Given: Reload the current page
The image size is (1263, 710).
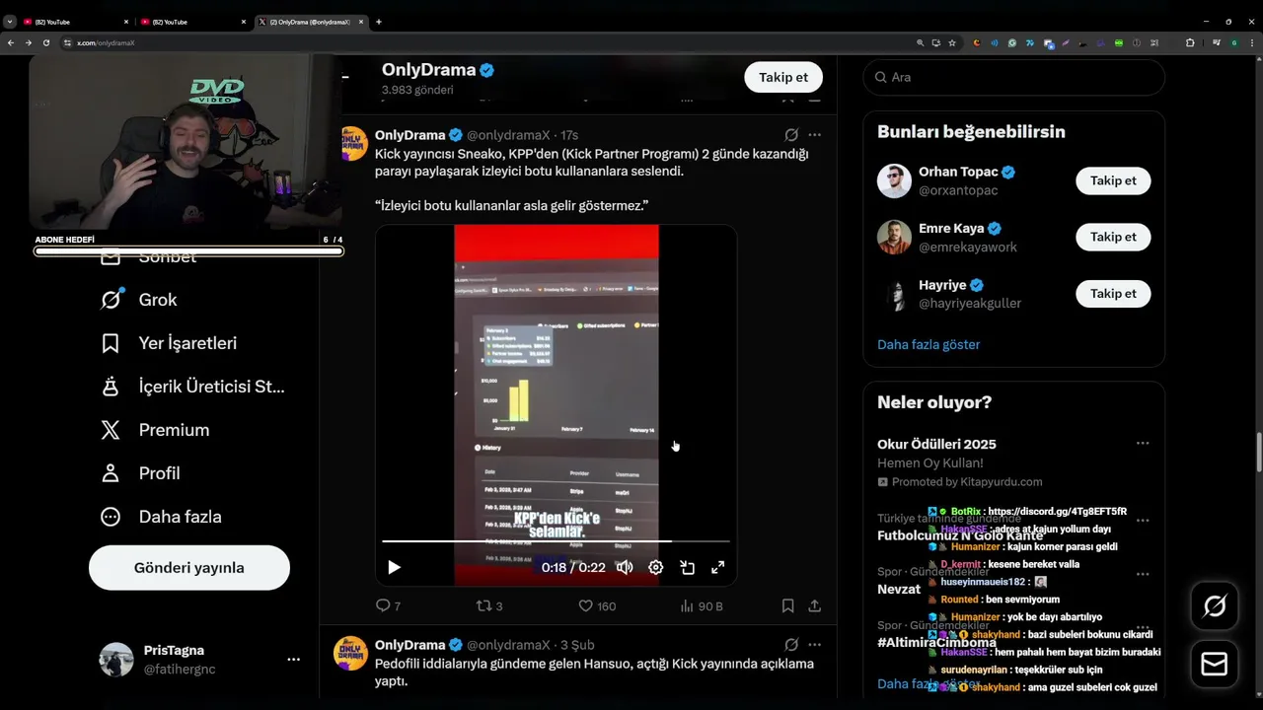Looking at the screenshot, I should [46, 43].
